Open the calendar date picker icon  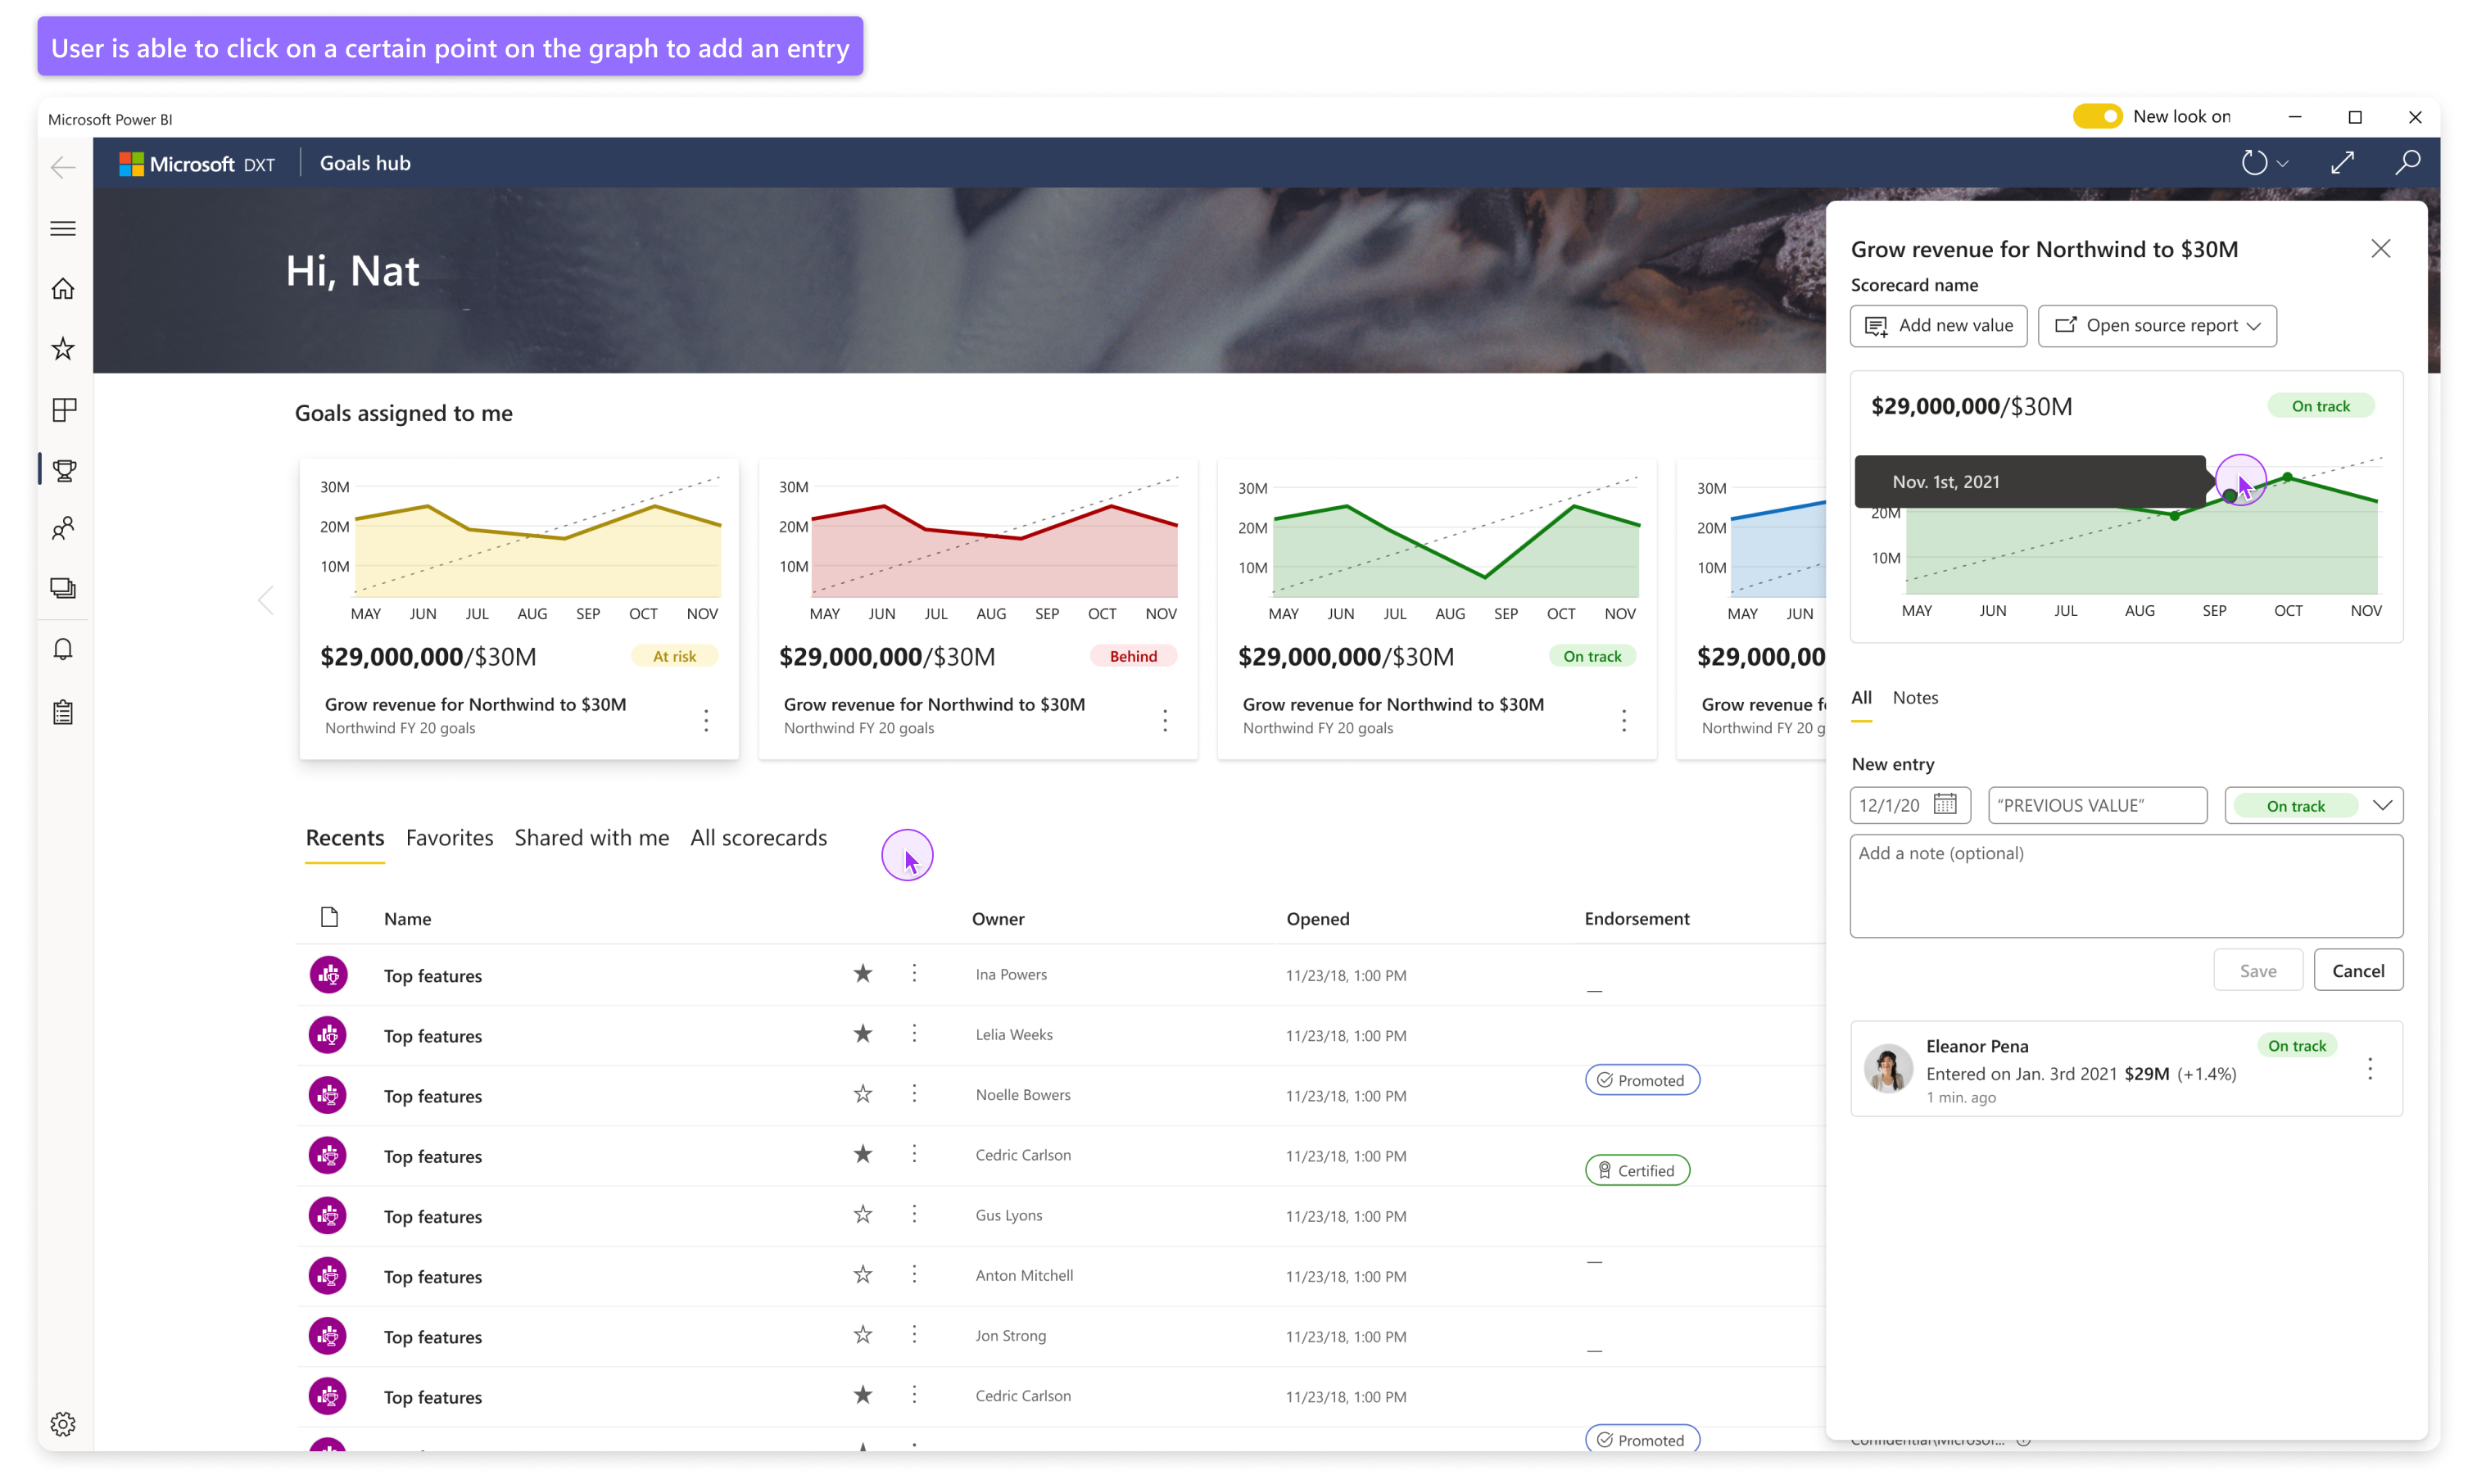[x=1945, y=804]
